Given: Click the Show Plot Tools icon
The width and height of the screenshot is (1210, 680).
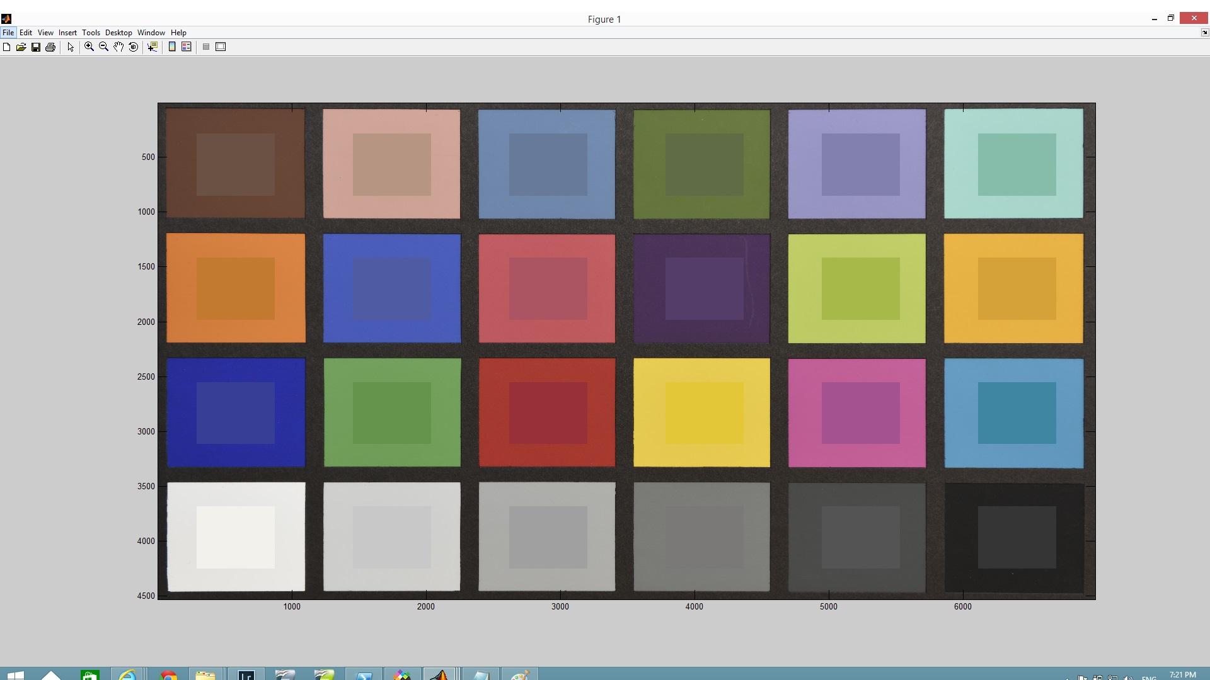Looking at the screenshot, I should pos(221,47).
